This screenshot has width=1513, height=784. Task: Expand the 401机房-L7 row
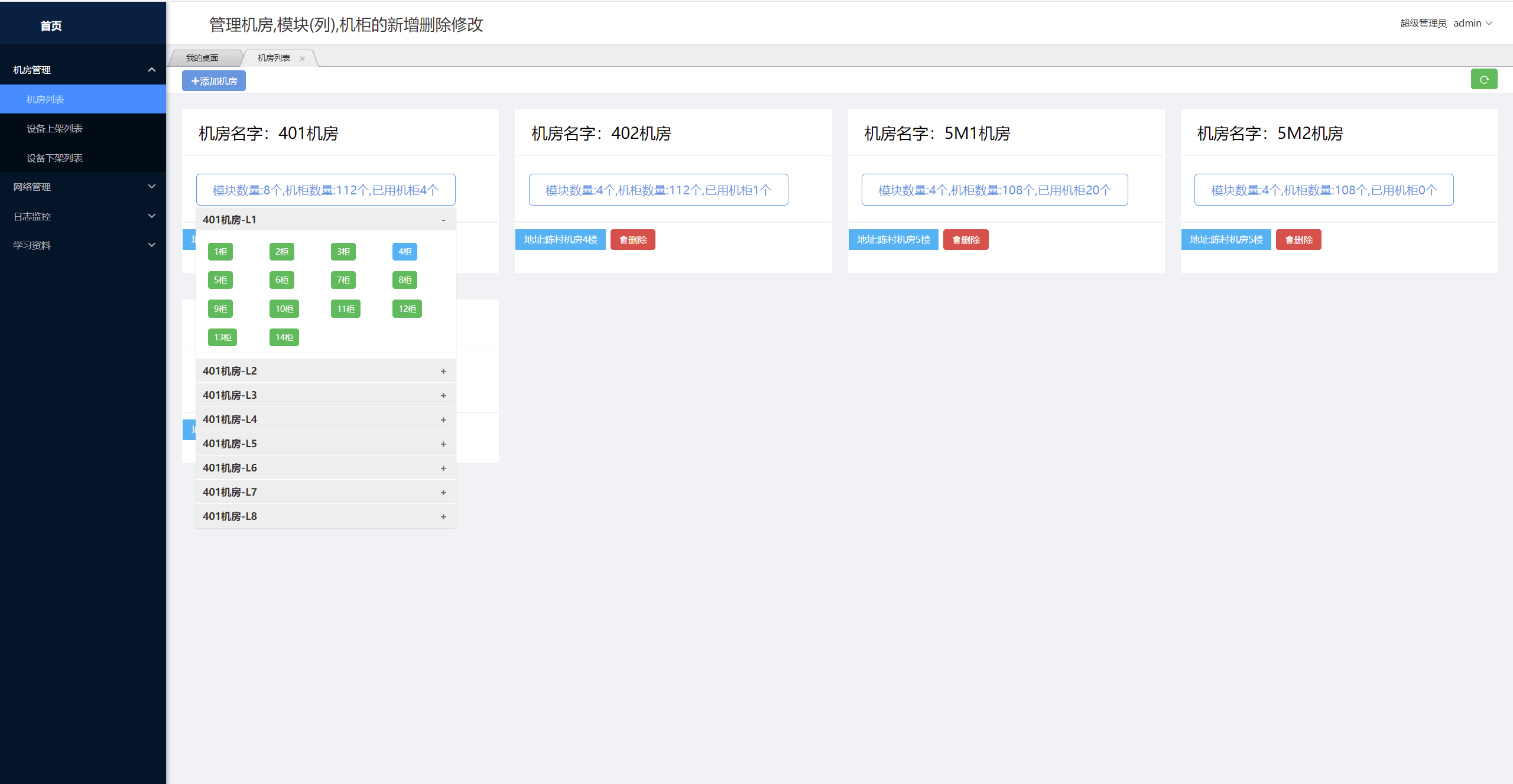326,492
